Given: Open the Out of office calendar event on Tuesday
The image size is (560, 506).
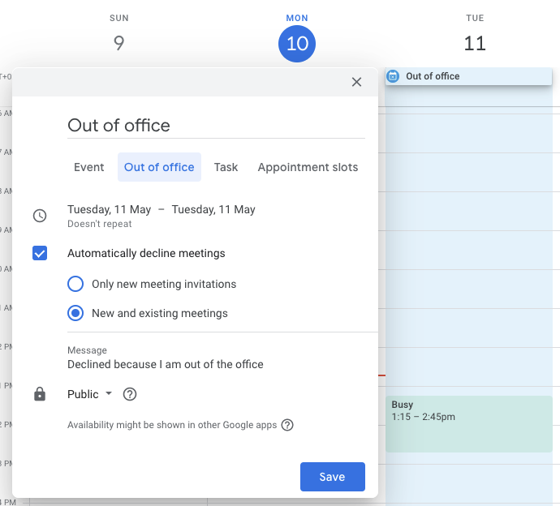Looking at the screenshot, I should pyautogui.click(x=468, y=76).
